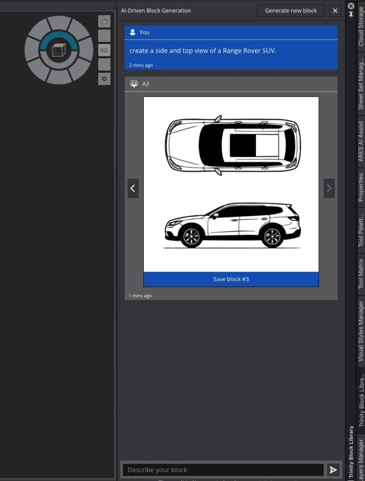
Task: Click the '1 mins ago' timestamp
Action: 140,296
